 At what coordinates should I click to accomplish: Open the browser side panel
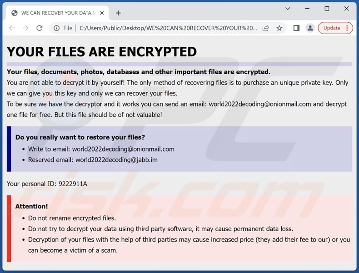click(x=296, y=28)
